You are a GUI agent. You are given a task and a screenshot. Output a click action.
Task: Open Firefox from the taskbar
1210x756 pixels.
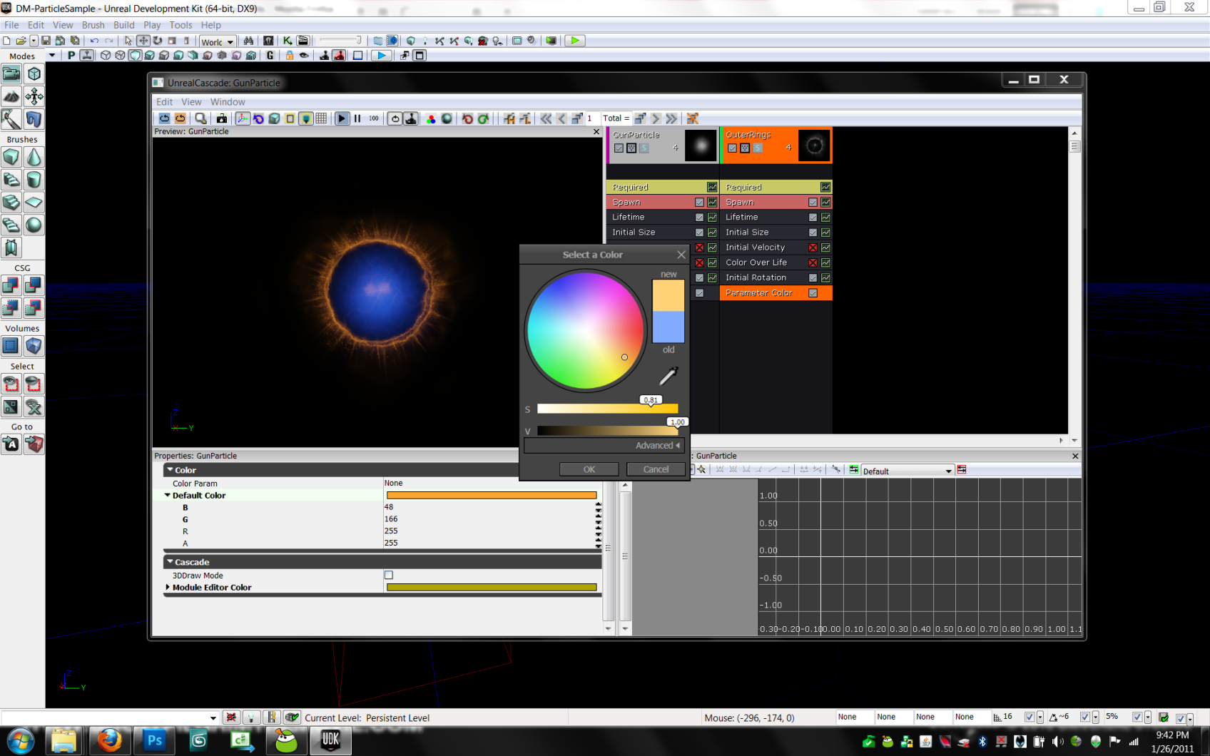(109, 740)
